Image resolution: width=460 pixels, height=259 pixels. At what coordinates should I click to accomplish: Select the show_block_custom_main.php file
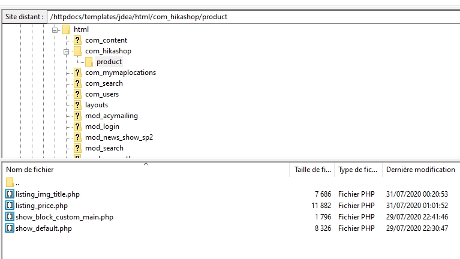[x=64, y=217]
